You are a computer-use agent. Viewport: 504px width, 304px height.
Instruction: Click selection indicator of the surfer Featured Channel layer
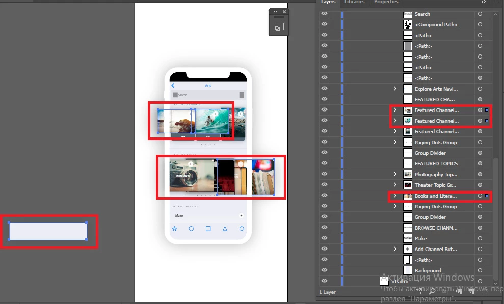click(x=487, y=121)
